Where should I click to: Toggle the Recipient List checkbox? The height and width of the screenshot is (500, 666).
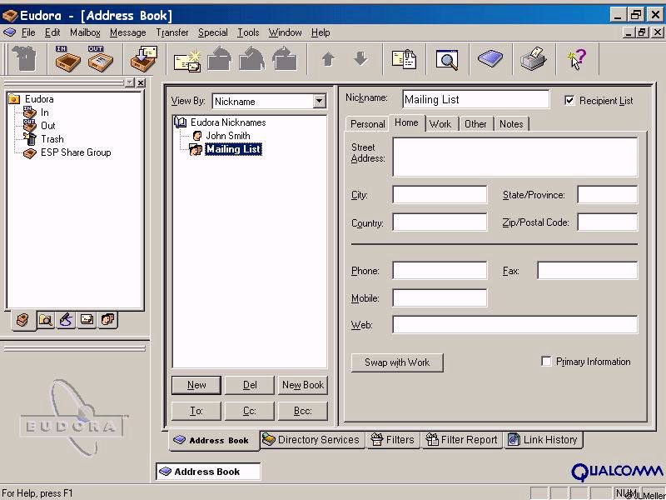pyautogui.click(x=569, y=100)
